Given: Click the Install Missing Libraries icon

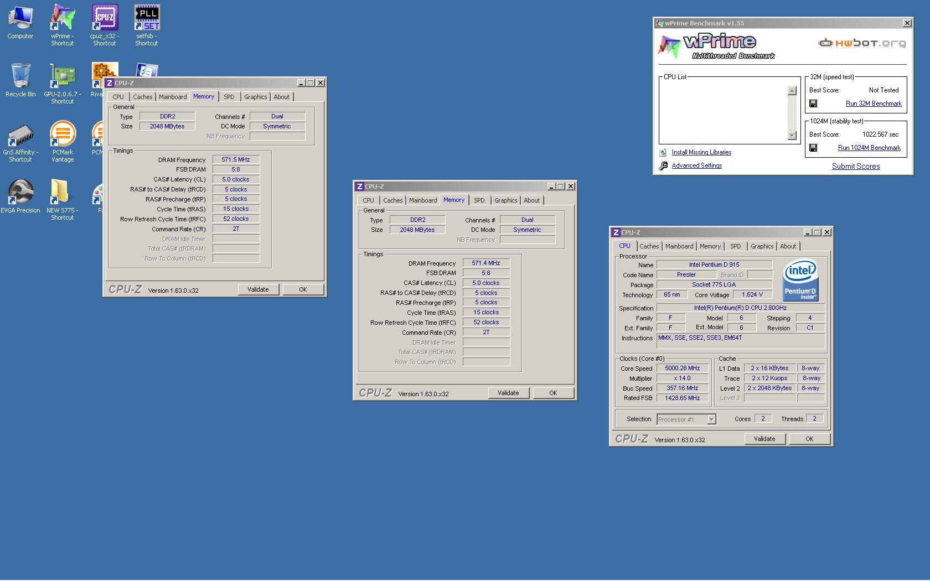Looking at the screenshot, I should click(663, 152).
